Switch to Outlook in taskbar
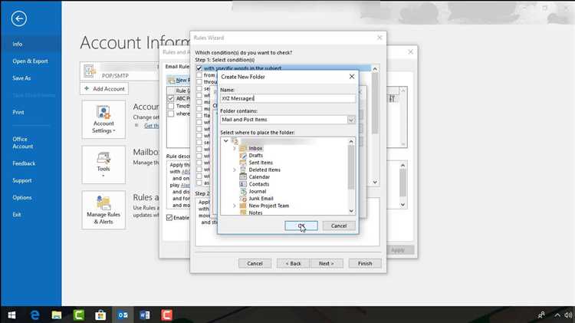 123,315
